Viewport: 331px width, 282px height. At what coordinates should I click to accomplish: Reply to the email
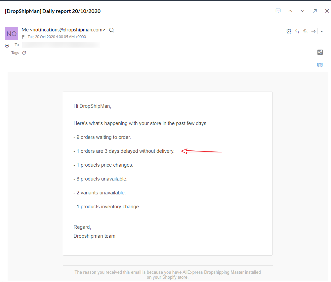click(297, 31)
